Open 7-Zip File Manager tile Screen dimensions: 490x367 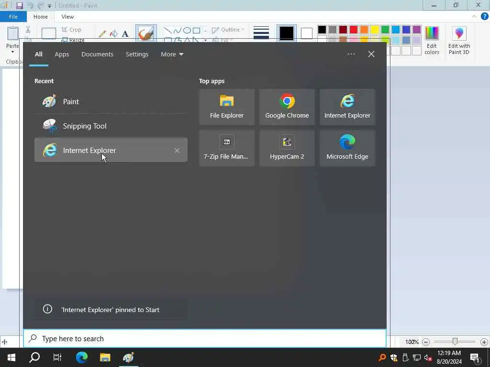click(x=226, y=148)
